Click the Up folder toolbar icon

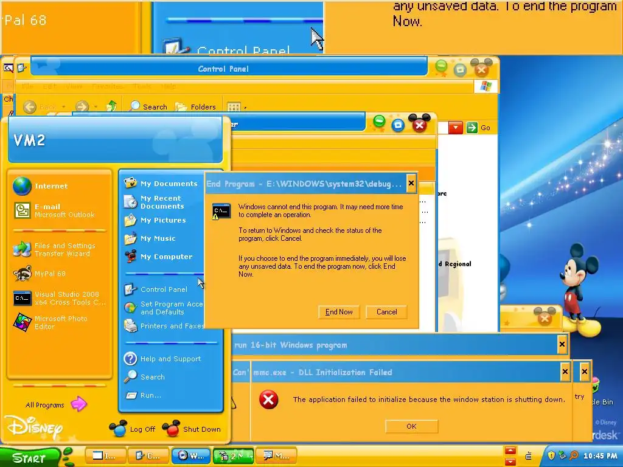(112, 106)
